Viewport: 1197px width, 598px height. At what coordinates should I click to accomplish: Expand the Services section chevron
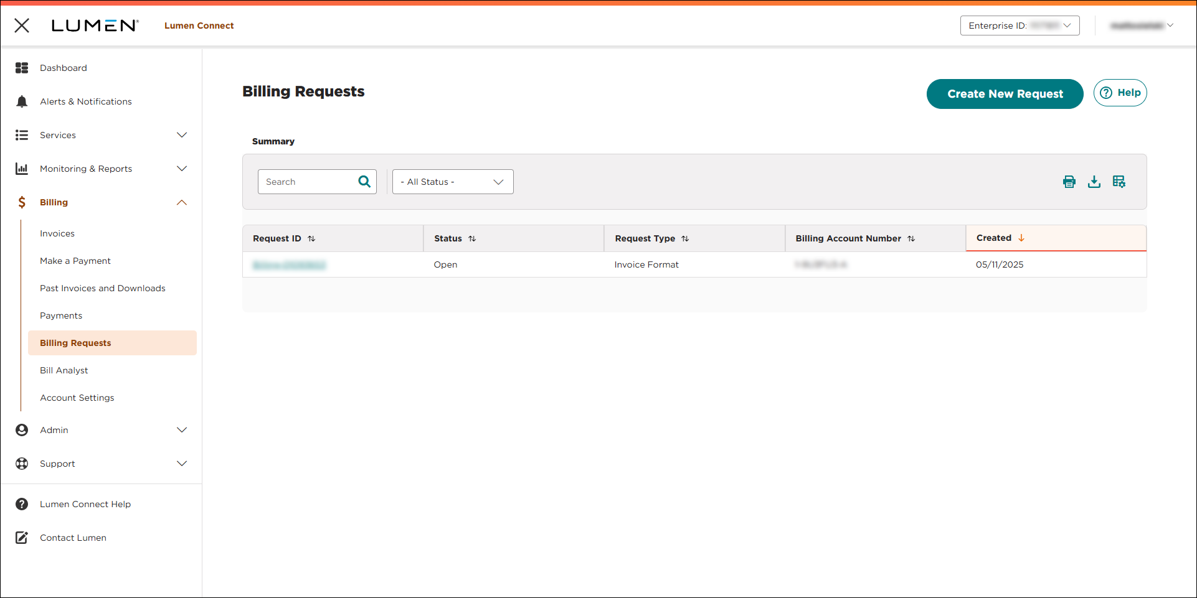coord(182,134)
